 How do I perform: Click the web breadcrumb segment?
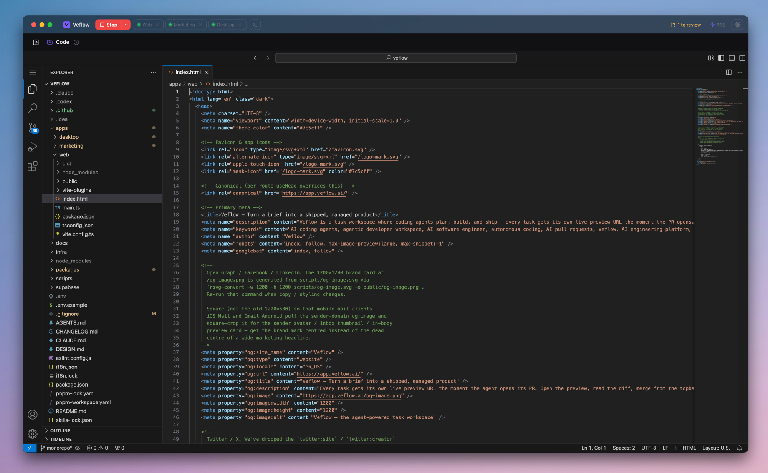pyautogui.click(x=192, y=84)
